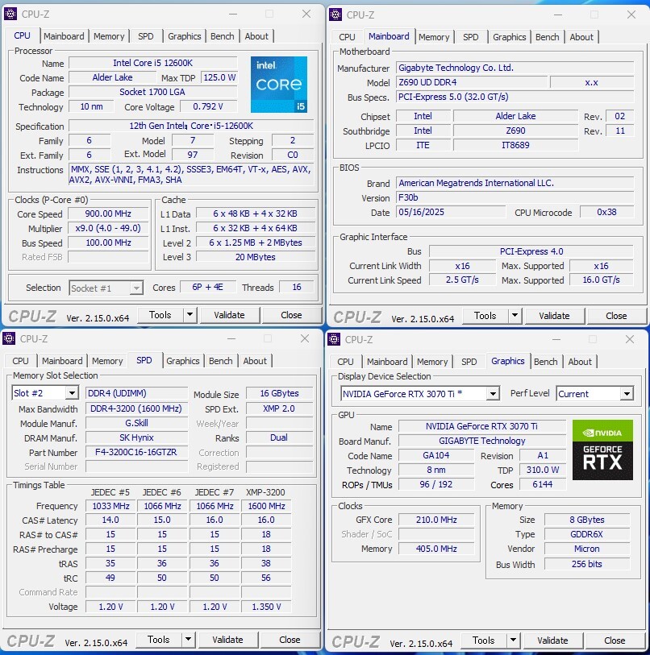
Task: Expand Tools dropdown arrow in CPU window
Action: coord(190,315)
